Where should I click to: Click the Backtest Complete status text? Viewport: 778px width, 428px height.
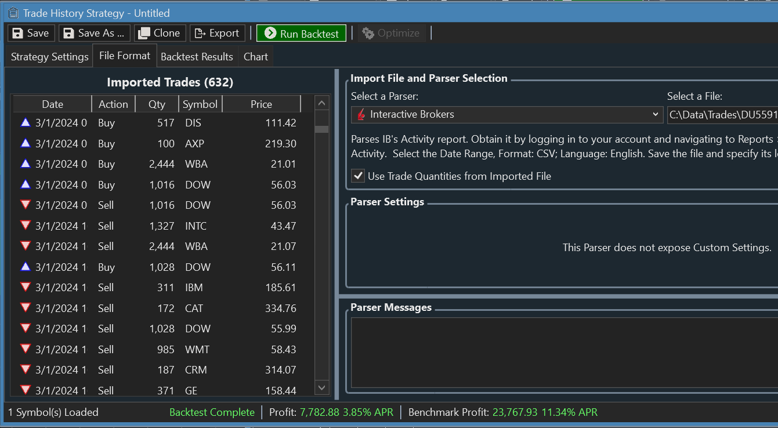[212, 412]
